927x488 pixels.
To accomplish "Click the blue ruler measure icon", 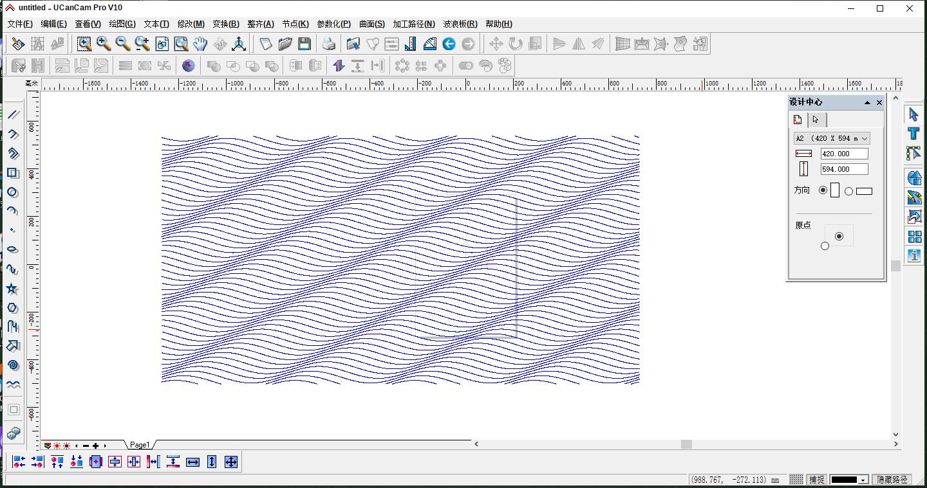I will [x=411, y=44].
